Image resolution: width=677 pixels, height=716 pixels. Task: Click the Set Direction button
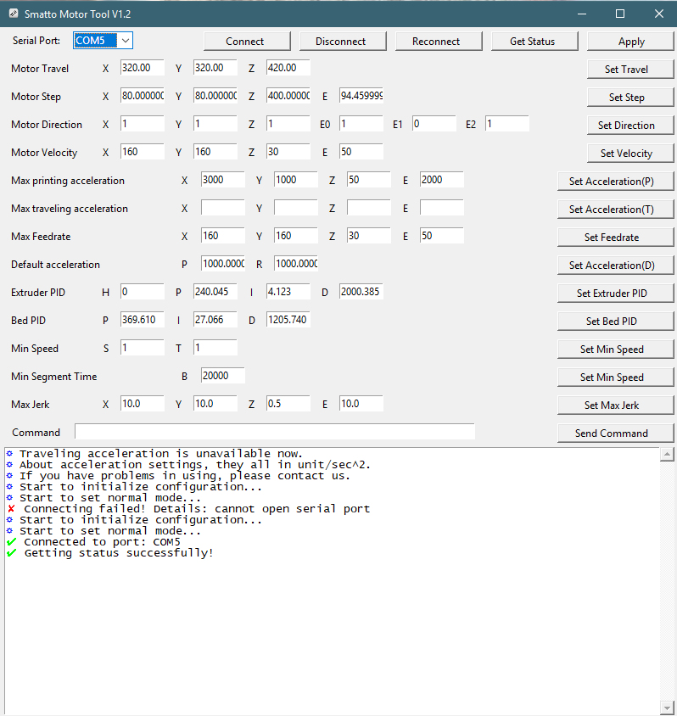coord(630,125)
